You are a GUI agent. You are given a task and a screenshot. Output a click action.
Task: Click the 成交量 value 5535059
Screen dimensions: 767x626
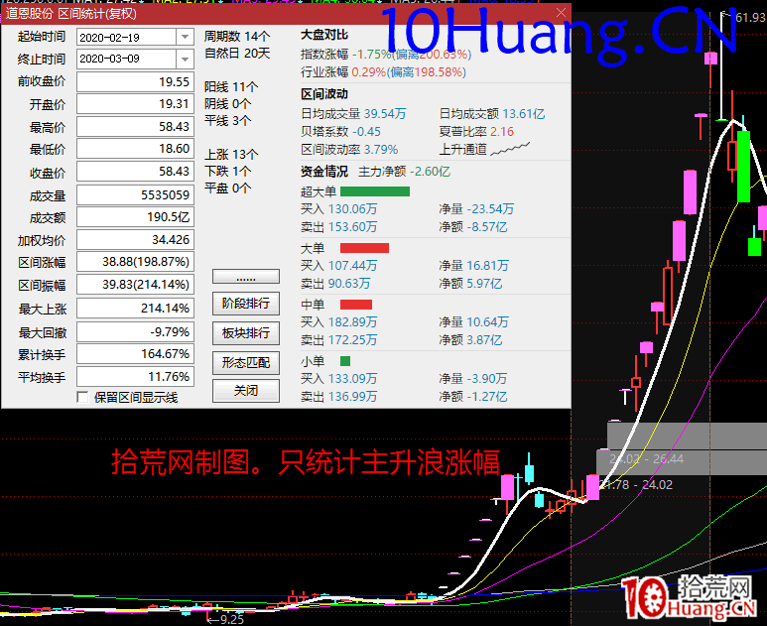(136, 194)
